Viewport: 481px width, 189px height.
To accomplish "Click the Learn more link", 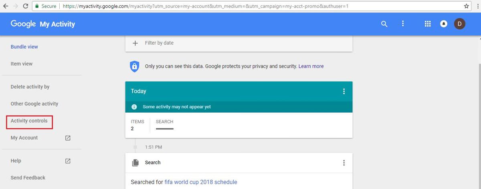I will (311, 66).
